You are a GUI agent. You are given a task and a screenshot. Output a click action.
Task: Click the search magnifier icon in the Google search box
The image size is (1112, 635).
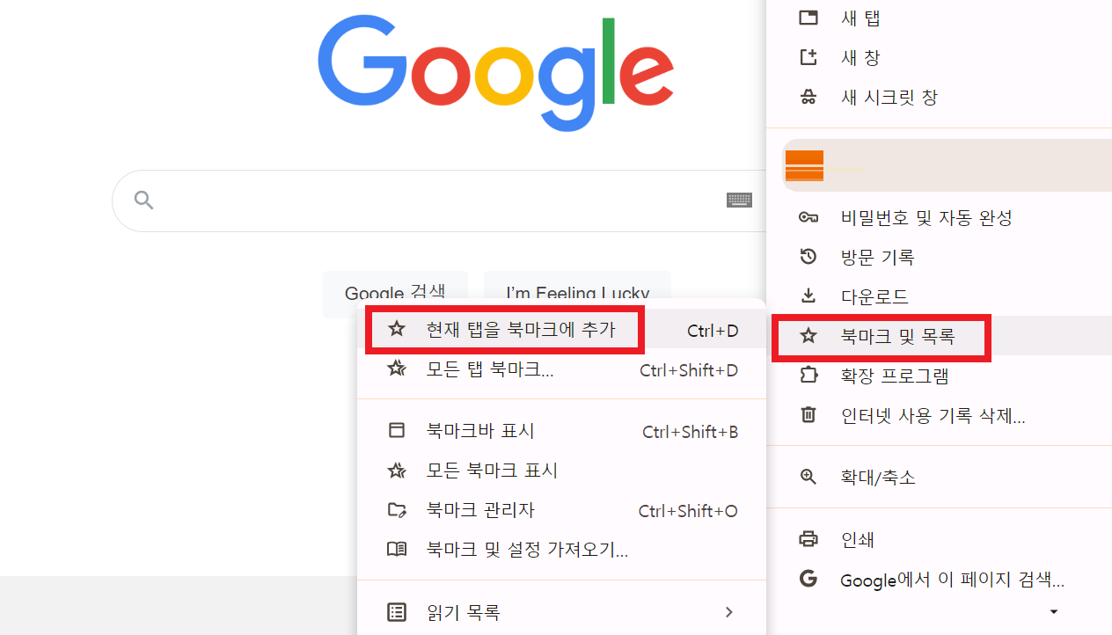click(x=143, y=201)
